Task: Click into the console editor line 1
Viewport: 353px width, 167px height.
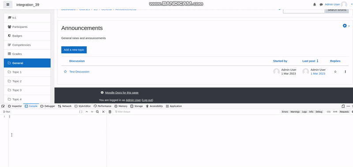Action: (x=57, y=116)
